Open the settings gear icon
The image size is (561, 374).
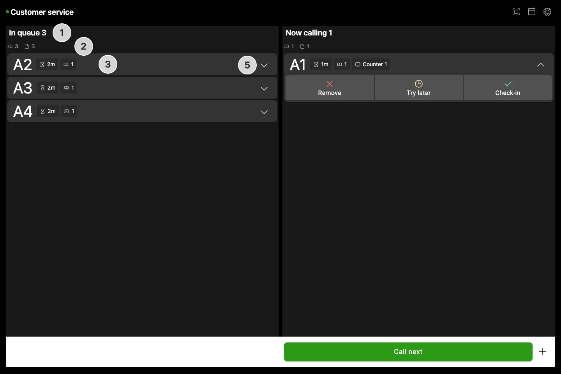547,12
